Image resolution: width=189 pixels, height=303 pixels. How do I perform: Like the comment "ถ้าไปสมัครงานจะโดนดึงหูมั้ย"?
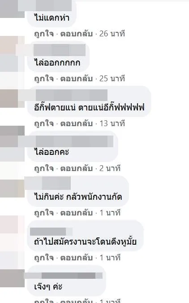tap(44, 258)
